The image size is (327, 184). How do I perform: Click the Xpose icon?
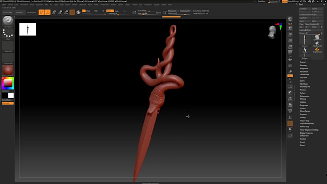[x=290, y=135]
